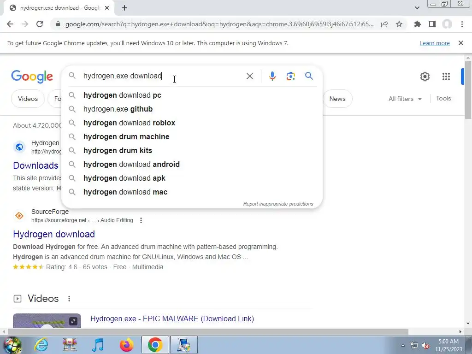Show hidden system tray icons
The image size is (472, 354).
pos(403,345)
